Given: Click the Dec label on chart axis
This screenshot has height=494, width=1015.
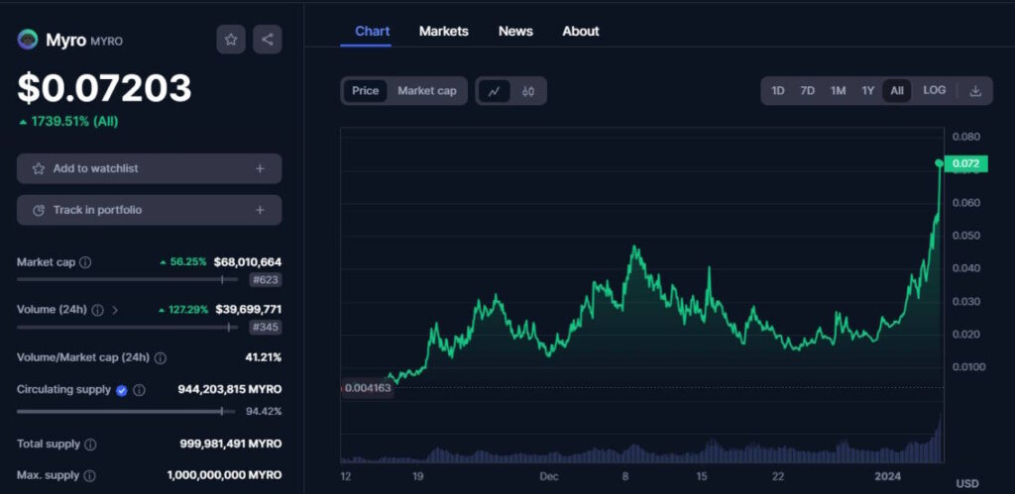Looking at the screenshot, I should 549,476.
